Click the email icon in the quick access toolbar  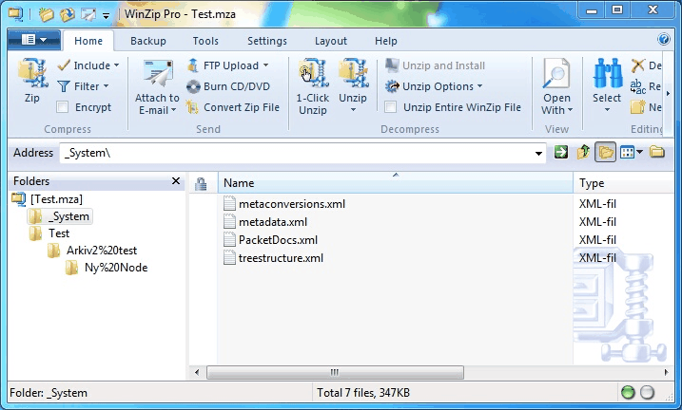(88, 14)
